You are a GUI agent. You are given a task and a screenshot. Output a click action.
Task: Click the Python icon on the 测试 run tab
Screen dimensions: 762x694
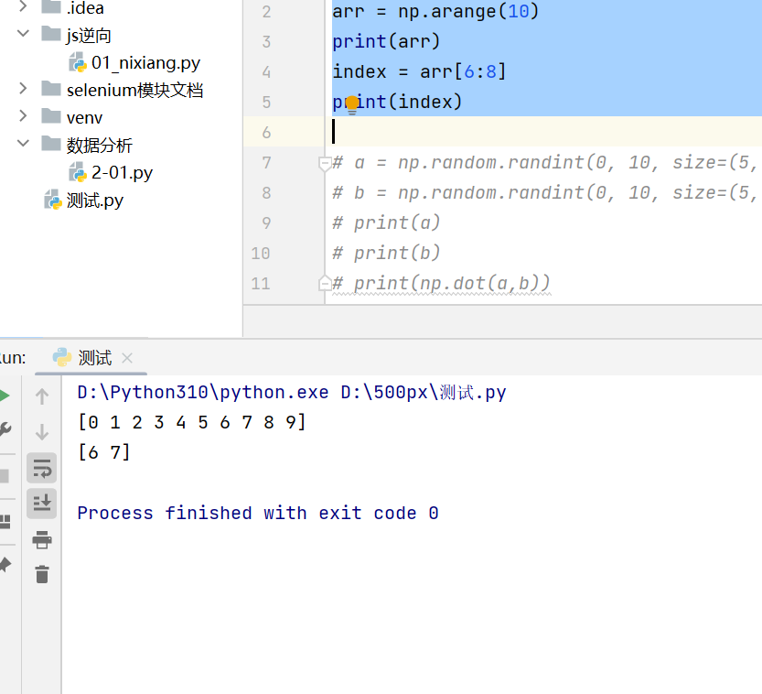point(61,357)
